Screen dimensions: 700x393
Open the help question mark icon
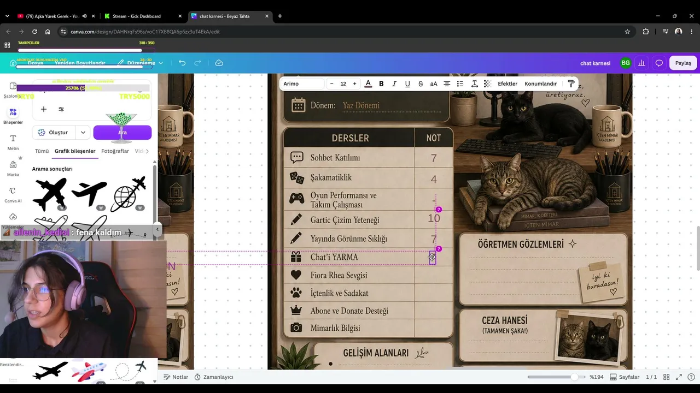point(690,377)
